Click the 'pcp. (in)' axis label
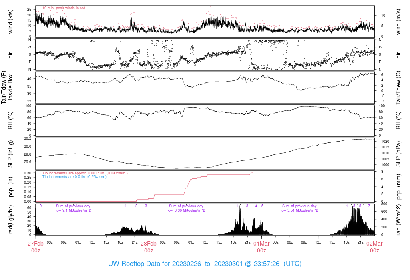Image resolution: width=410 pixels, height=280 pixels. click(10, 187)
